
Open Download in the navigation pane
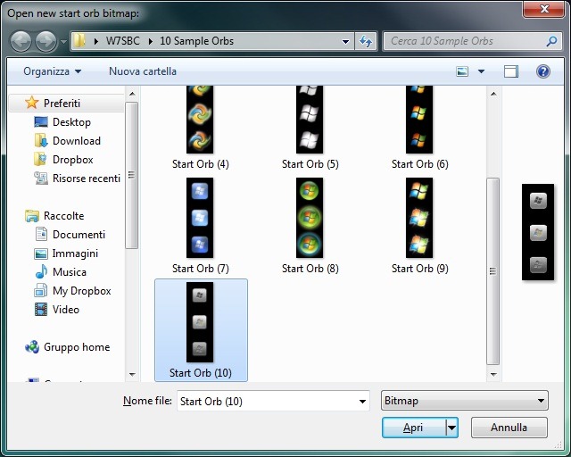coord(77,141)
